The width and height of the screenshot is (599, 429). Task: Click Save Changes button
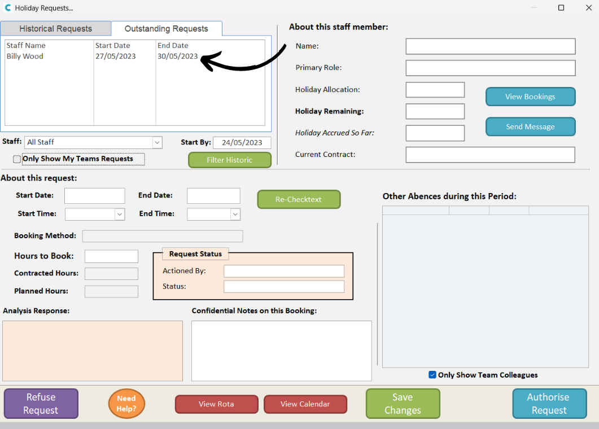[403, 404]
